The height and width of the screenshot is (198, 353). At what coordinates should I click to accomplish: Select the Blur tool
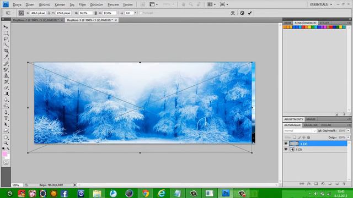pos(6,100)
